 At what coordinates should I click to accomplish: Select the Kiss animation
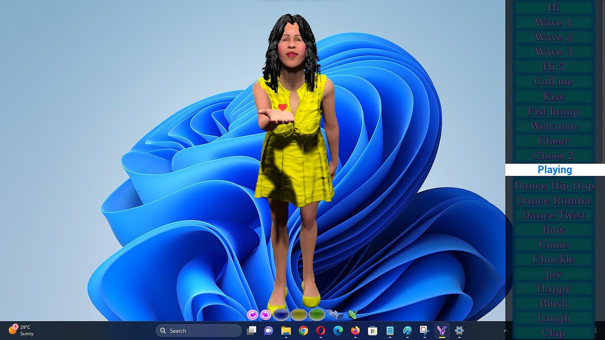(x=553, y=97)
